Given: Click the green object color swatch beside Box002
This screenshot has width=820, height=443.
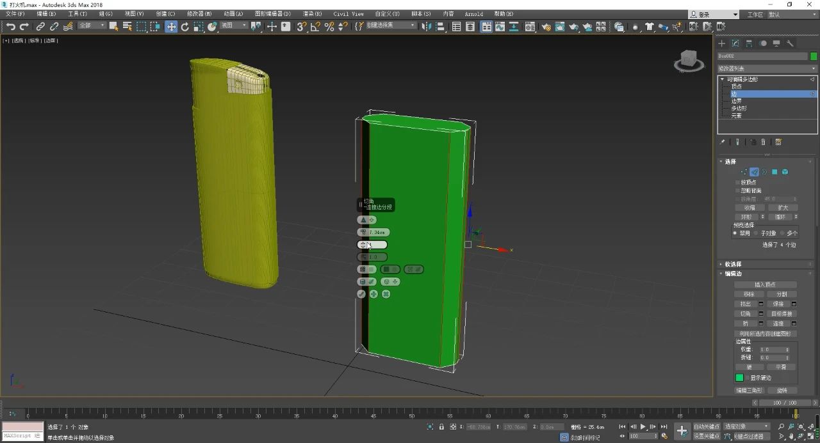Looking at the screenshot, I should (814, 56).
